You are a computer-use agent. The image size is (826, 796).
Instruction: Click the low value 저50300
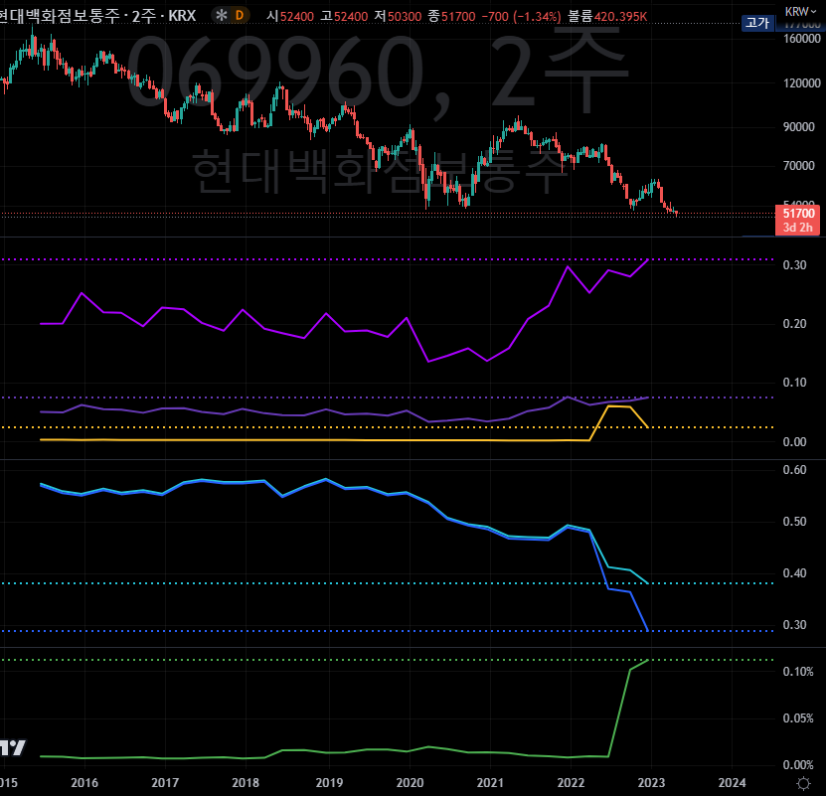pyautogui.click(x=398, y=16)
